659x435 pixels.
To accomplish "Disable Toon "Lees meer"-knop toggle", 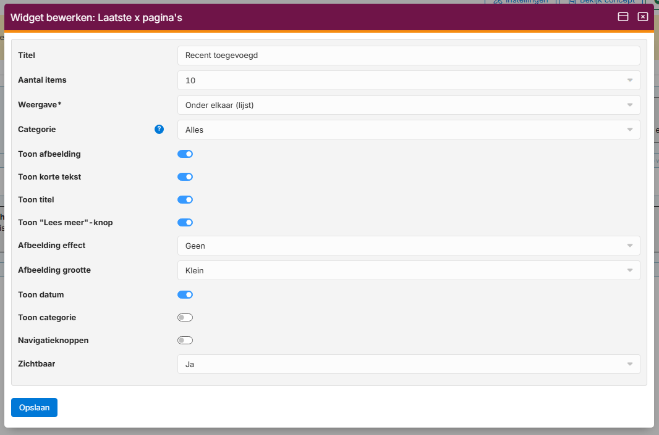I will (x=185, y=223).
